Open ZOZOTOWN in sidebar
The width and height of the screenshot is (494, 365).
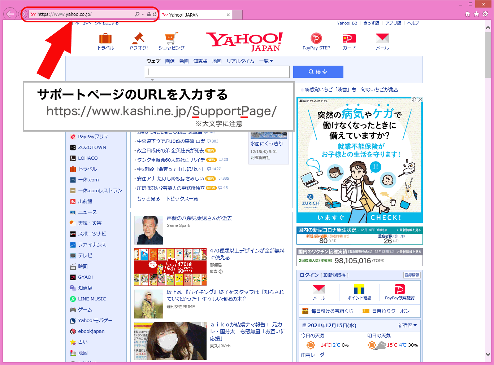tap(92, 147)
